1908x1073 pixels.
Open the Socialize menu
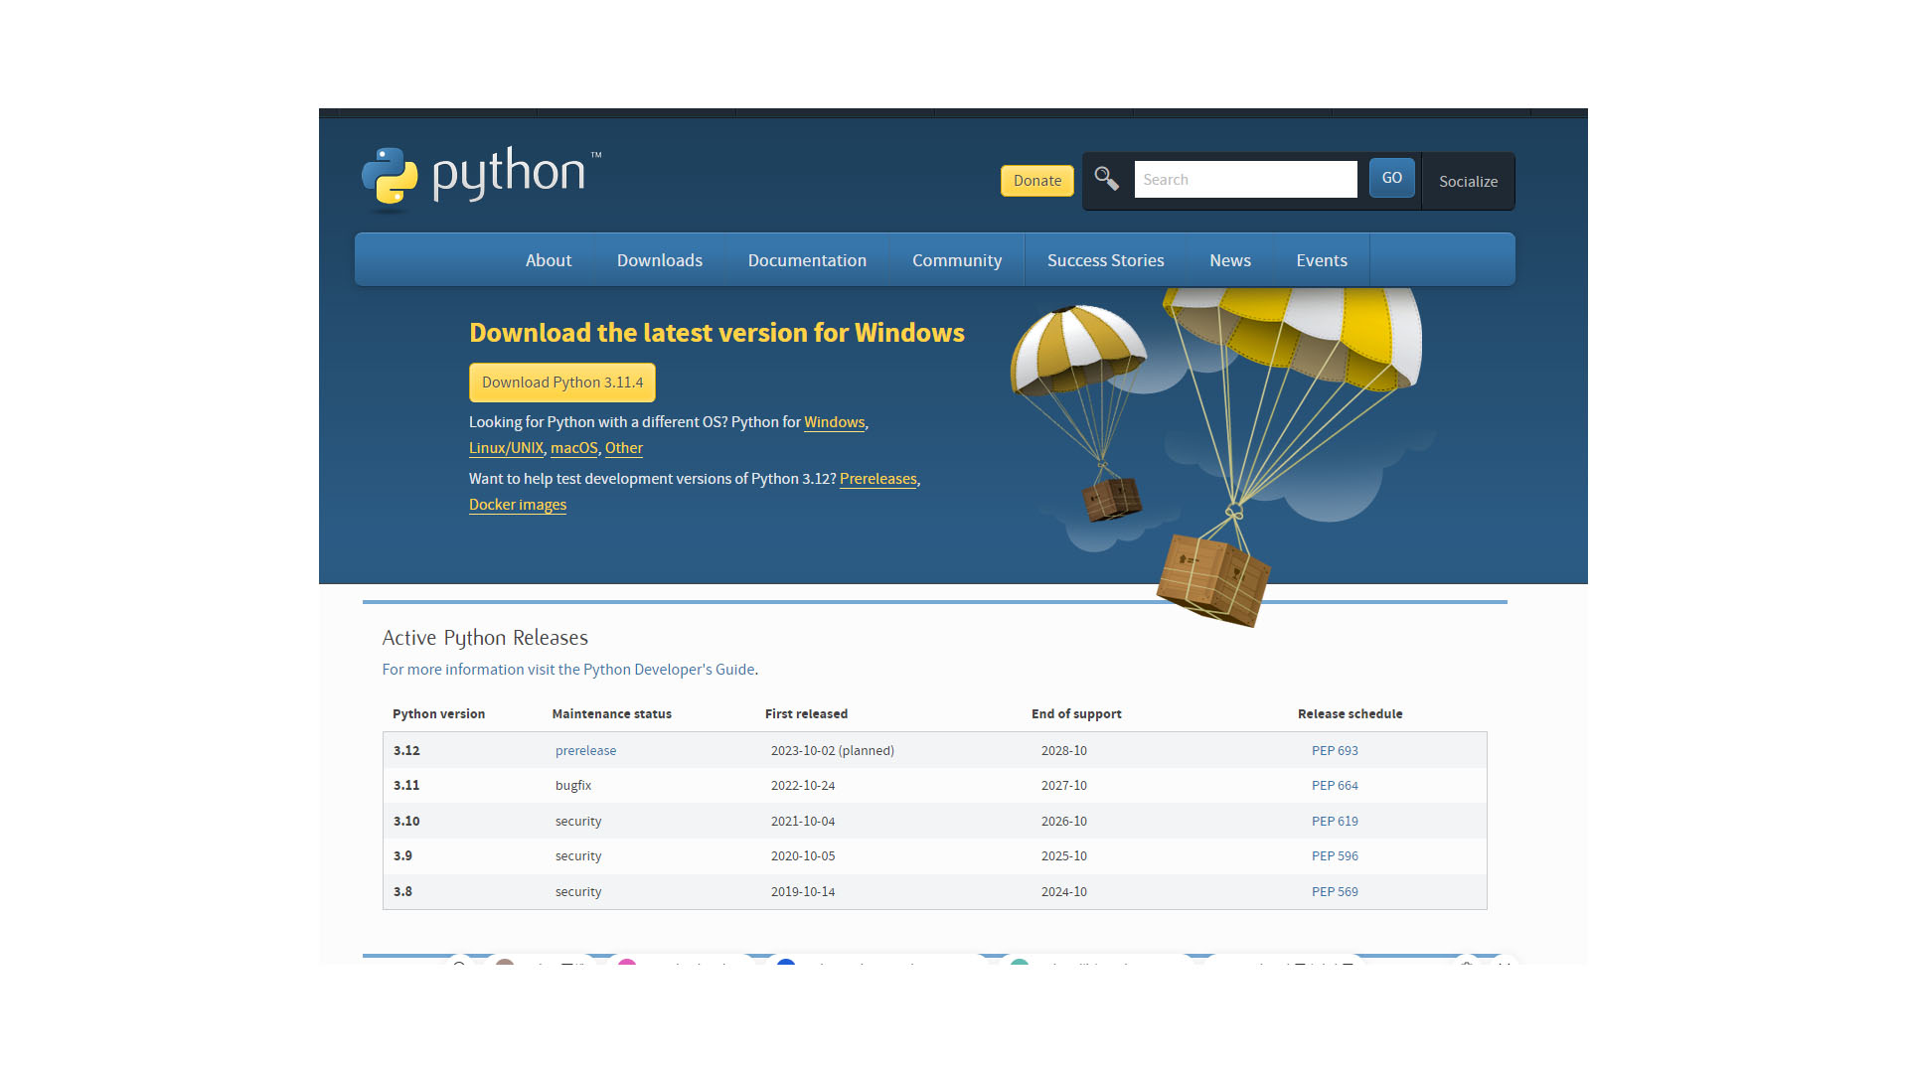[x=1468, y=181]
